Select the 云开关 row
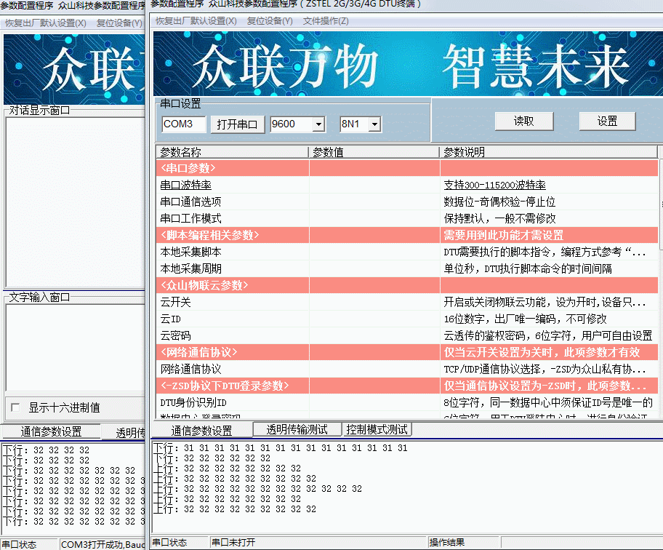The height and width of the screenshot is (550, 663). click(x=407, y=302)
